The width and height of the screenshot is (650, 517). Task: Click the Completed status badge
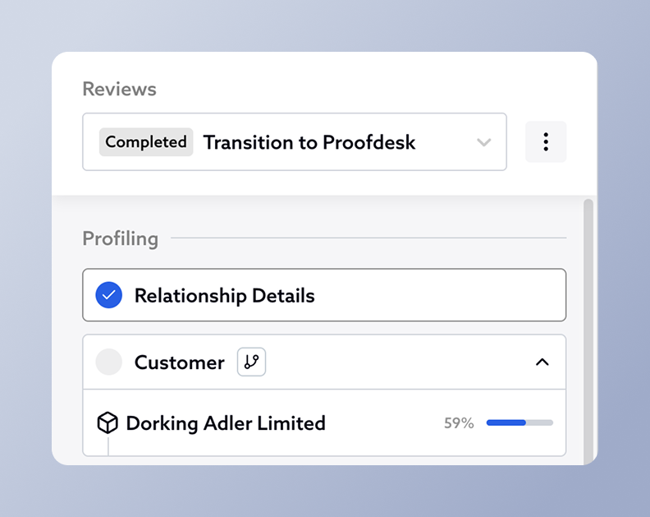coord(146,142)
